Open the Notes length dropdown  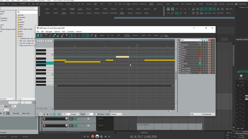(x=90, y=114)
